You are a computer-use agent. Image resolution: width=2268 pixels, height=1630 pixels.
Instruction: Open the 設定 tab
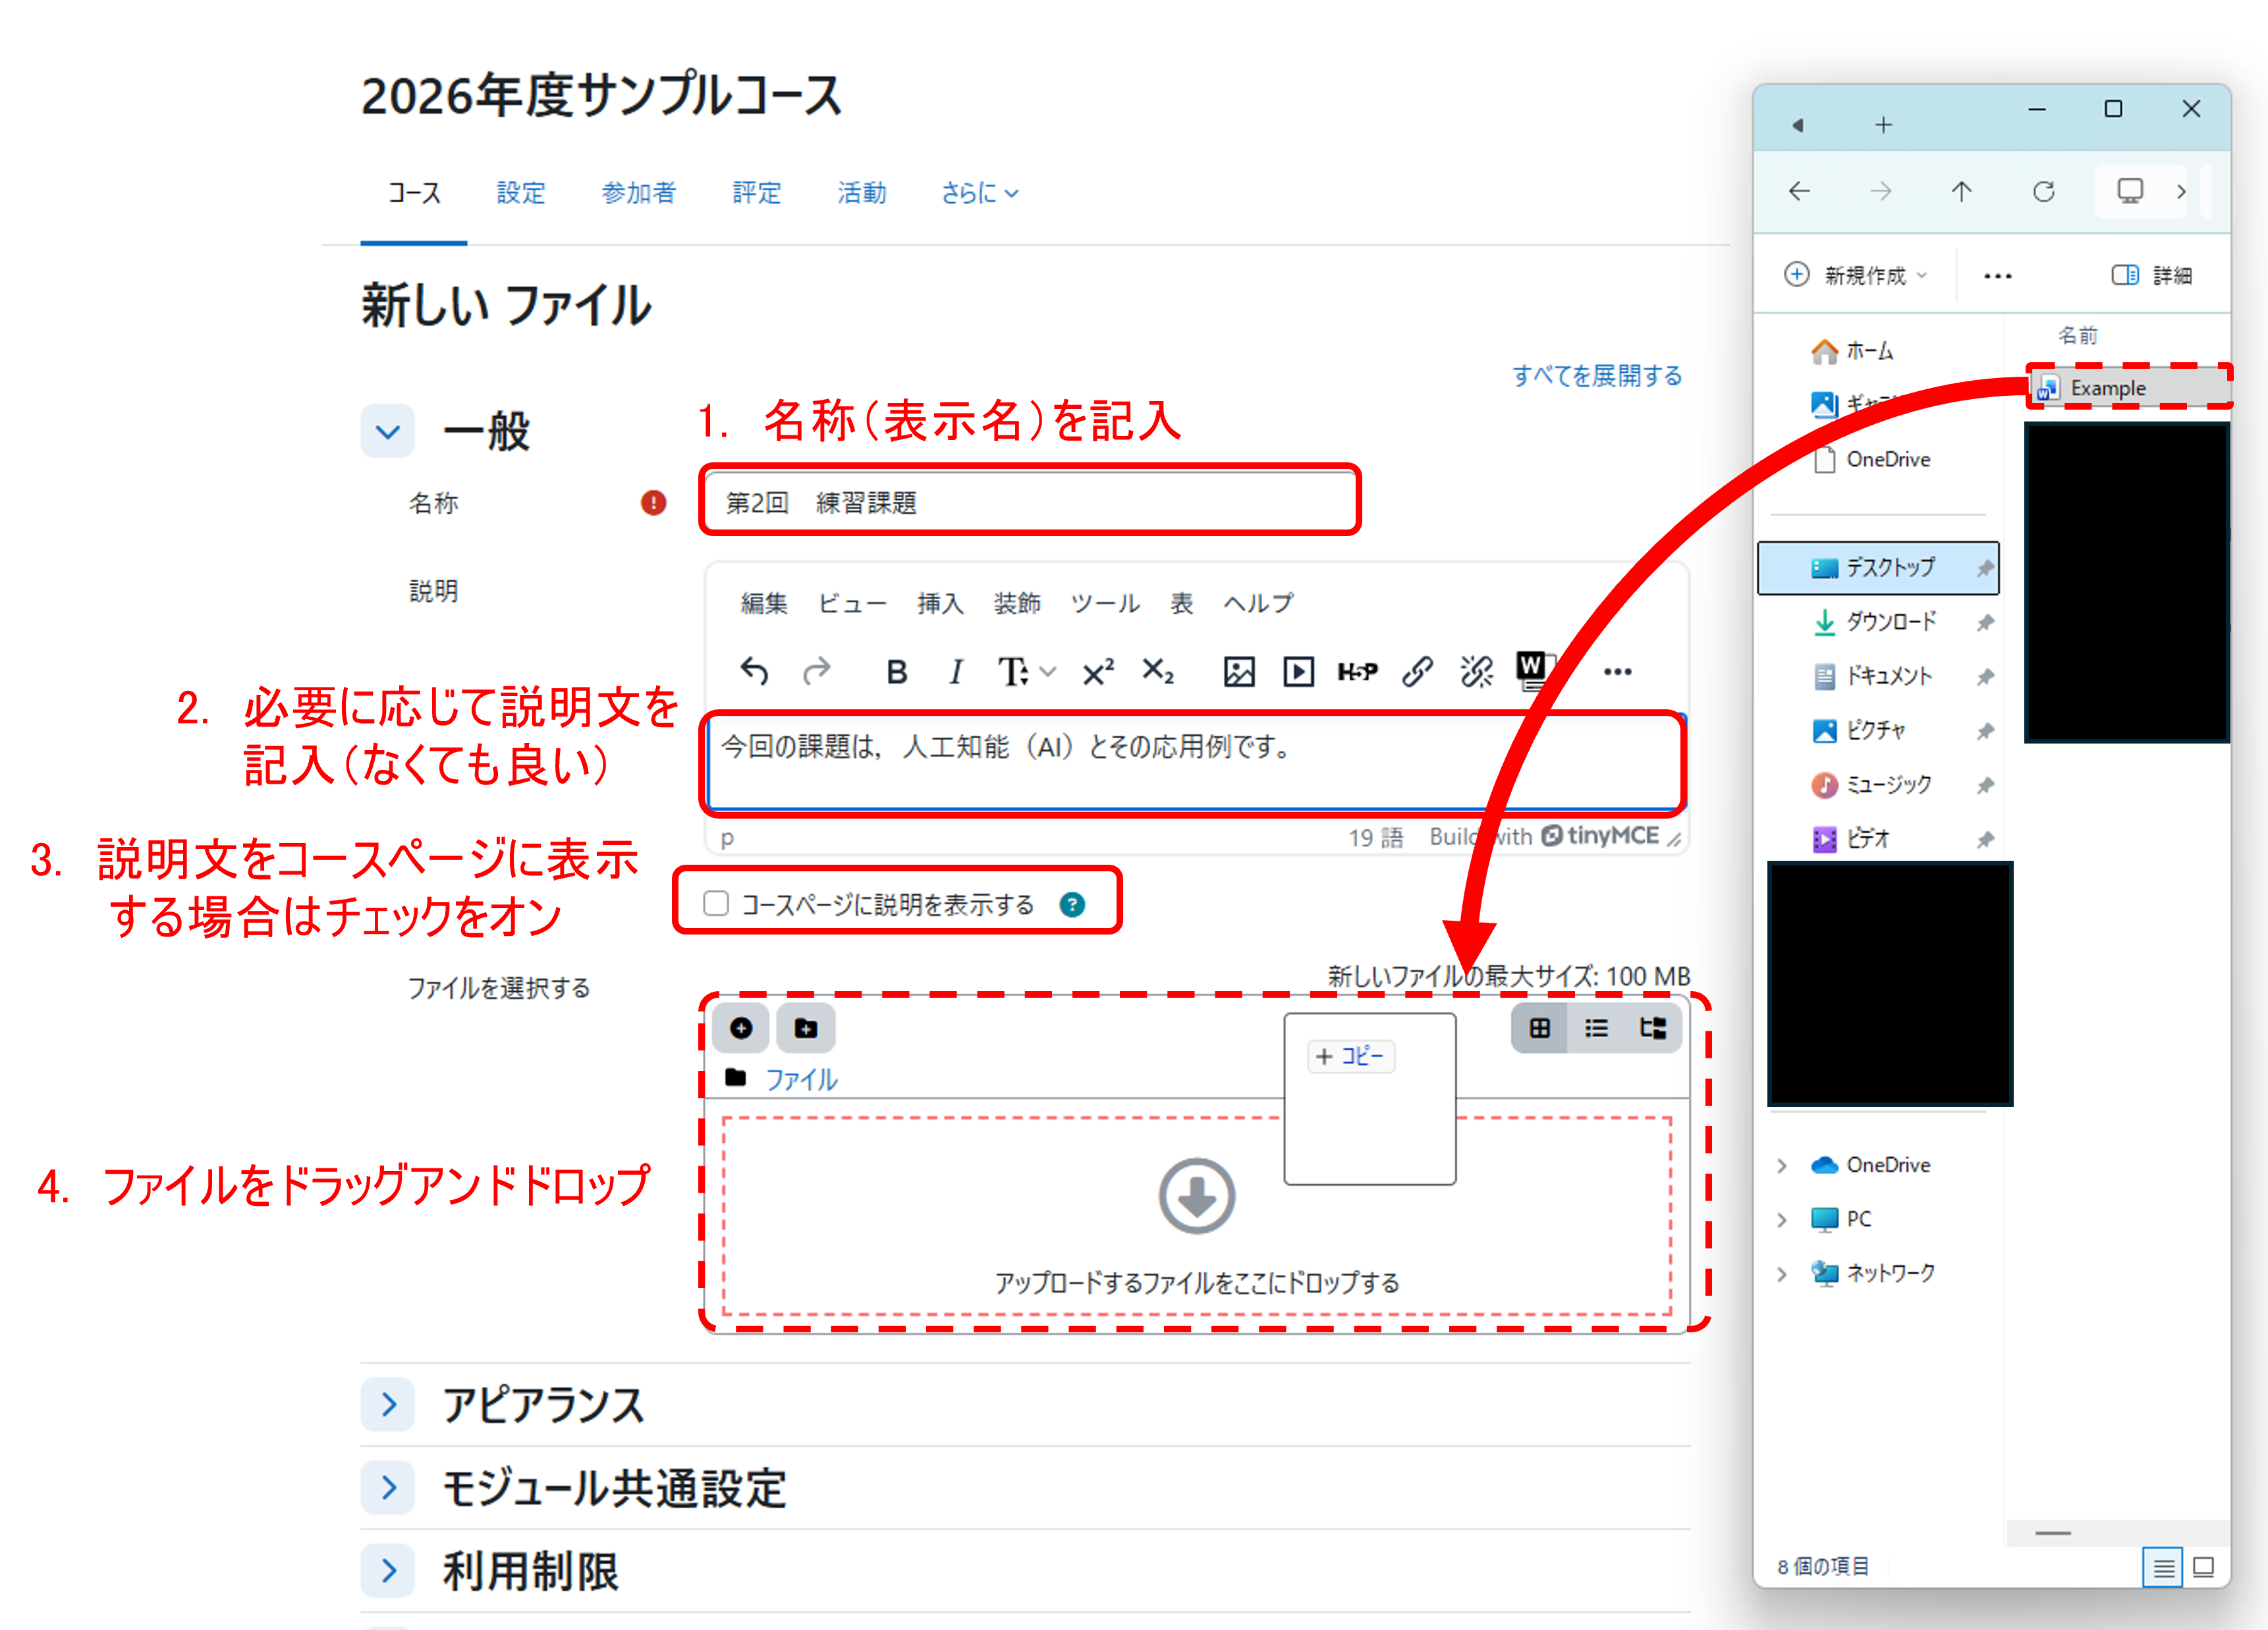[x=521, y=193]
